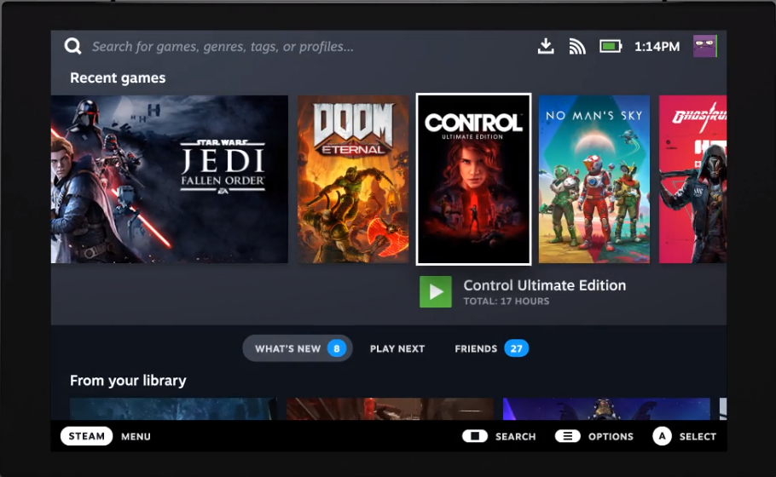
Task: Select Star Wars Jedi Fallen Order tile
Action: tap(170, 179)
